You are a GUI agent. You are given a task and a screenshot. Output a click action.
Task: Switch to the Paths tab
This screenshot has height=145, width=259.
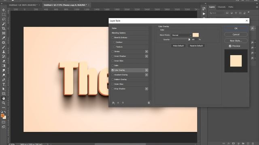(x=231, y=7)
